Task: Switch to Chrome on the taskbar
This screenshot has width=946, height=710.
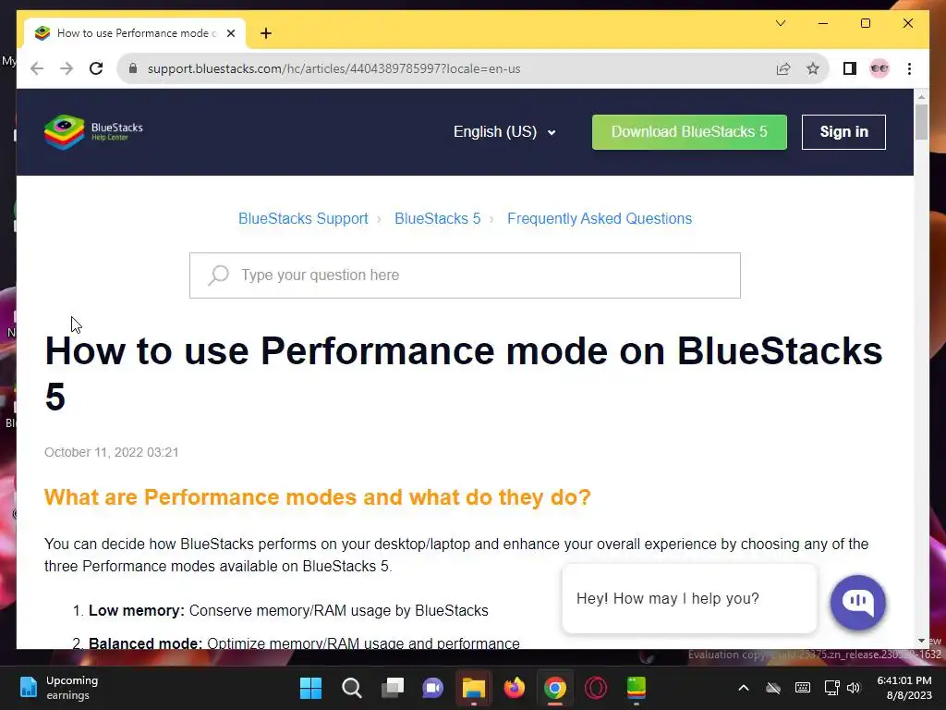Action: tap(555, 688)
